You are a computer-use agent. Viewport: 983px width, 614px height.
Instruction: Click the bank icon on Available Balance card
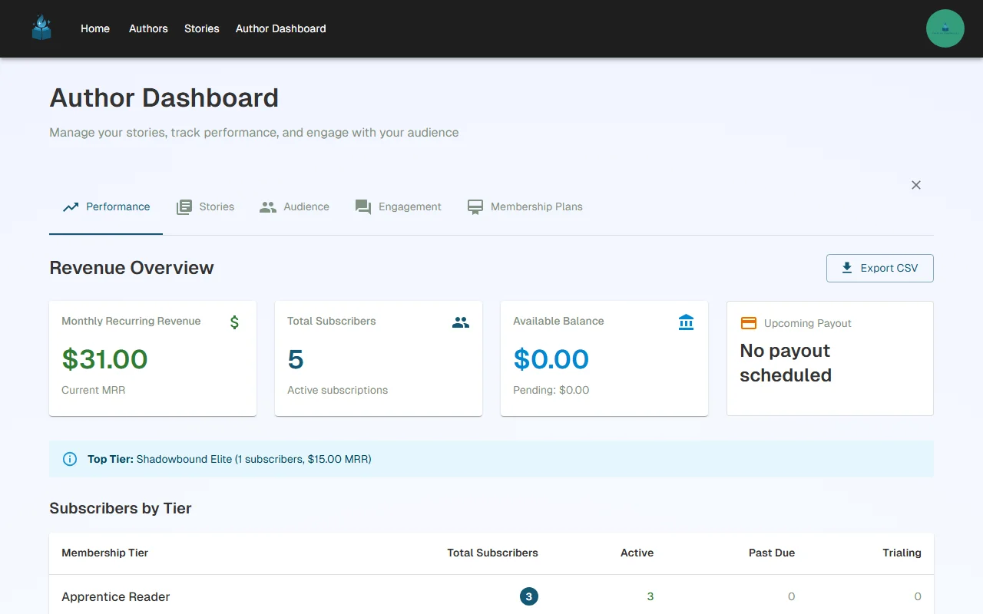point(686,322)
